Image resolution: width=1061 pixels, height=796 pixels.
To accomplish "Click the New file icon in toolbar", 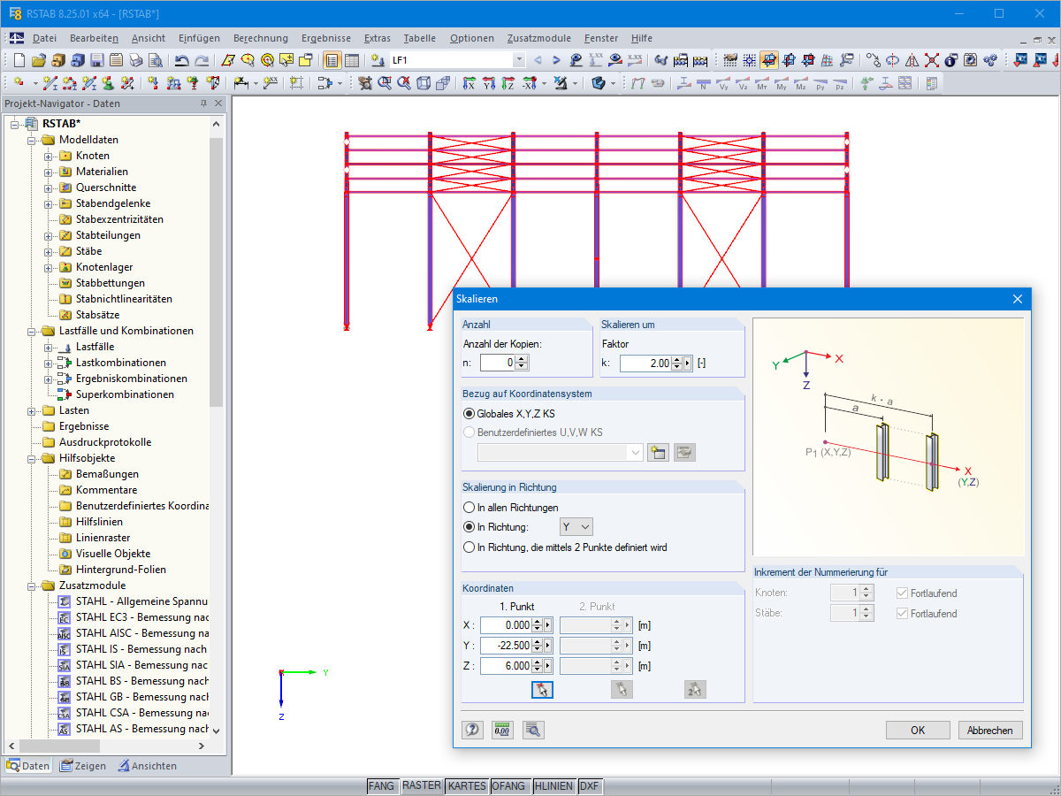I will coord(19,60).
